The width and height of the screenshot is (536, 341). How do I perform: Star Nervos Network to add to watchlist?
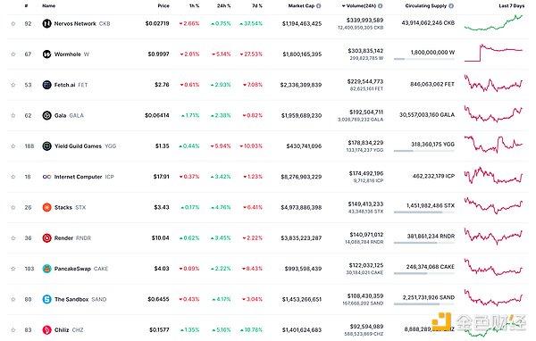[13, 23]
